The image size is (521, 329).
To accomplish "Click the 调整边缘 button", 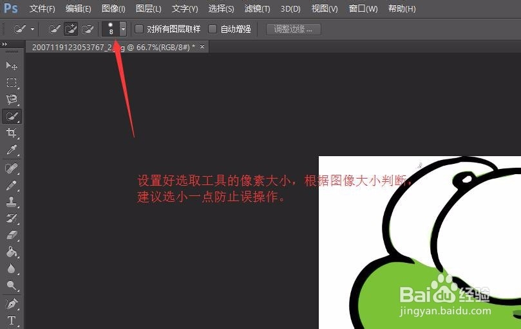I will [294, 29].
